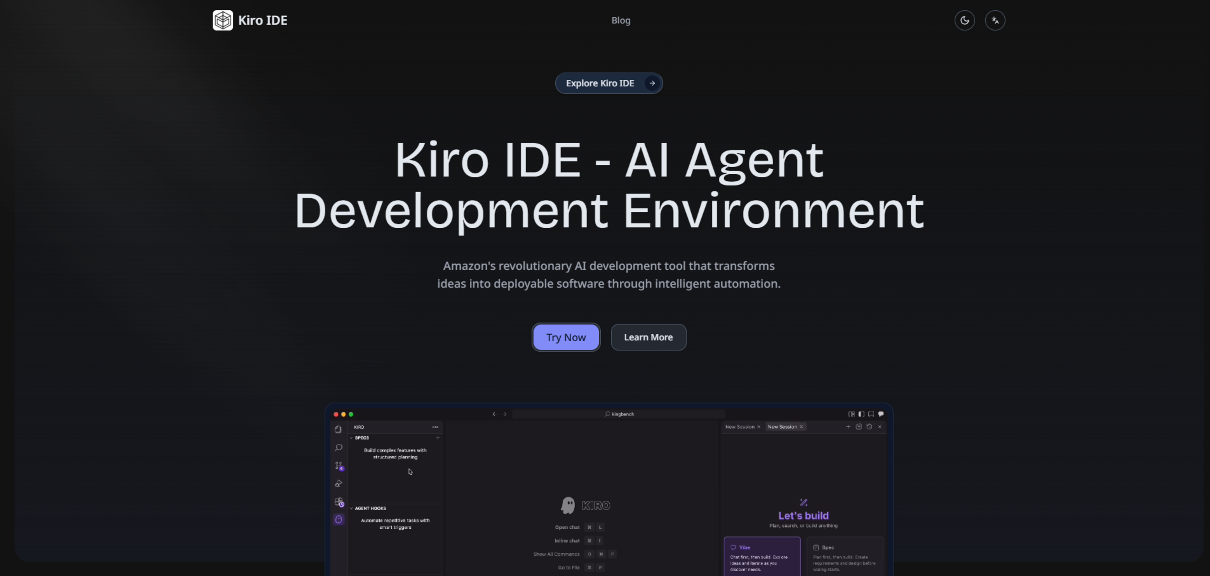Click the kingbench search field

tap(619, 414)
